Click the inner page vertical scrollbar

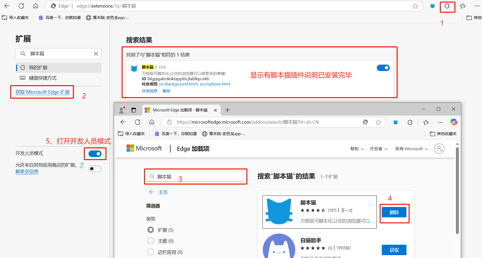[457, 191]
